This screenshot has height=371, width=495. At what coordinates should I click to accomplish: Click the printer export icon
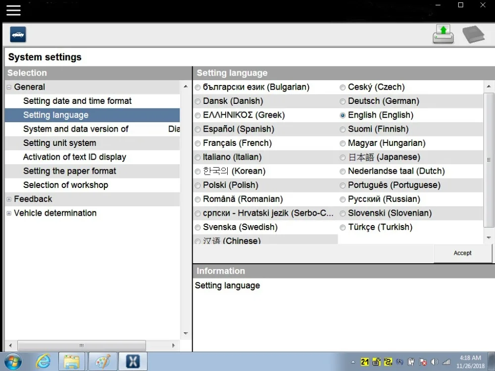[x=443, y=35]
